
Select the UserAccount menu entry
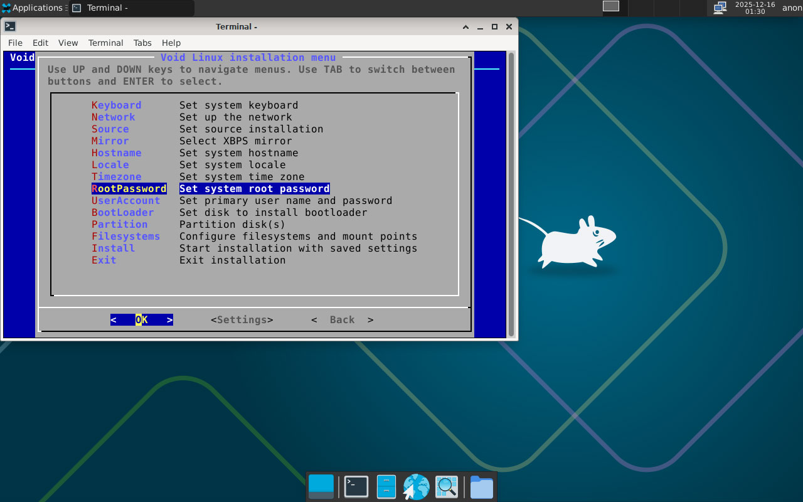click(126, 201)
